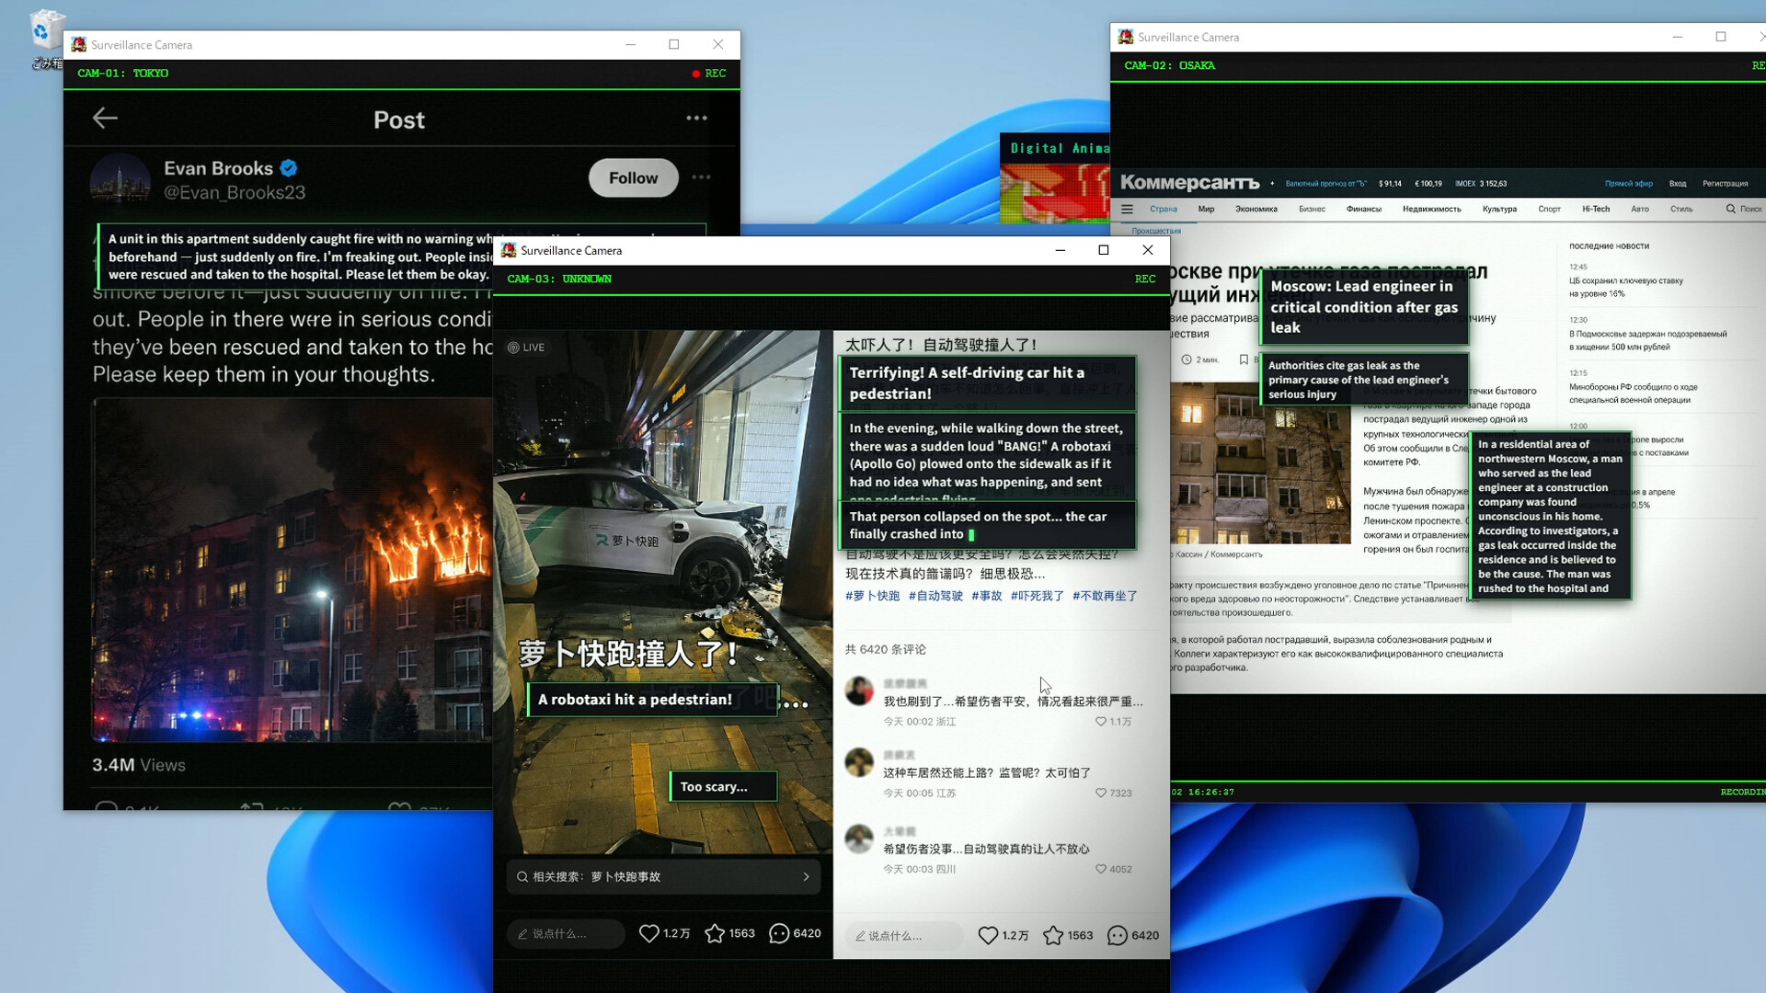Click the Прямой эфир link
Image resolution: width=1766 pixels, height=993 pixels.
[x=1629, y=184]
